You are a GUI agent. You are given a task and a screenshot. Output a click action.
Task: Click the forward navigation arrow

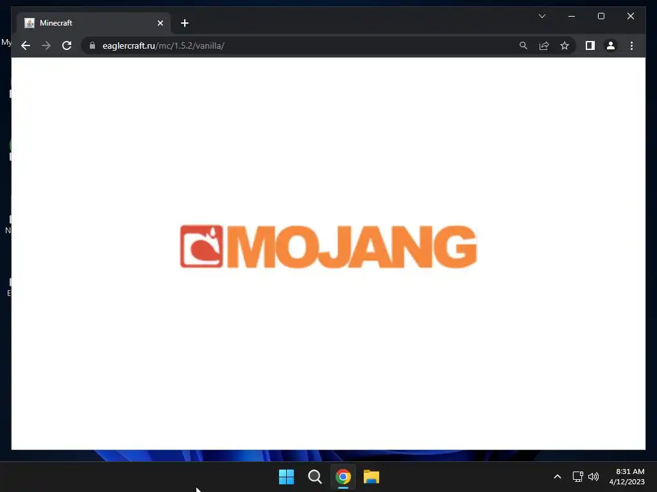point(46,45)
